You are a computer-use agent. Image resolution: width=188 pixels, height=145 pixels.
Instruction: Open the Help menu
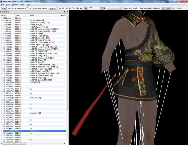(x=28, y=5)
